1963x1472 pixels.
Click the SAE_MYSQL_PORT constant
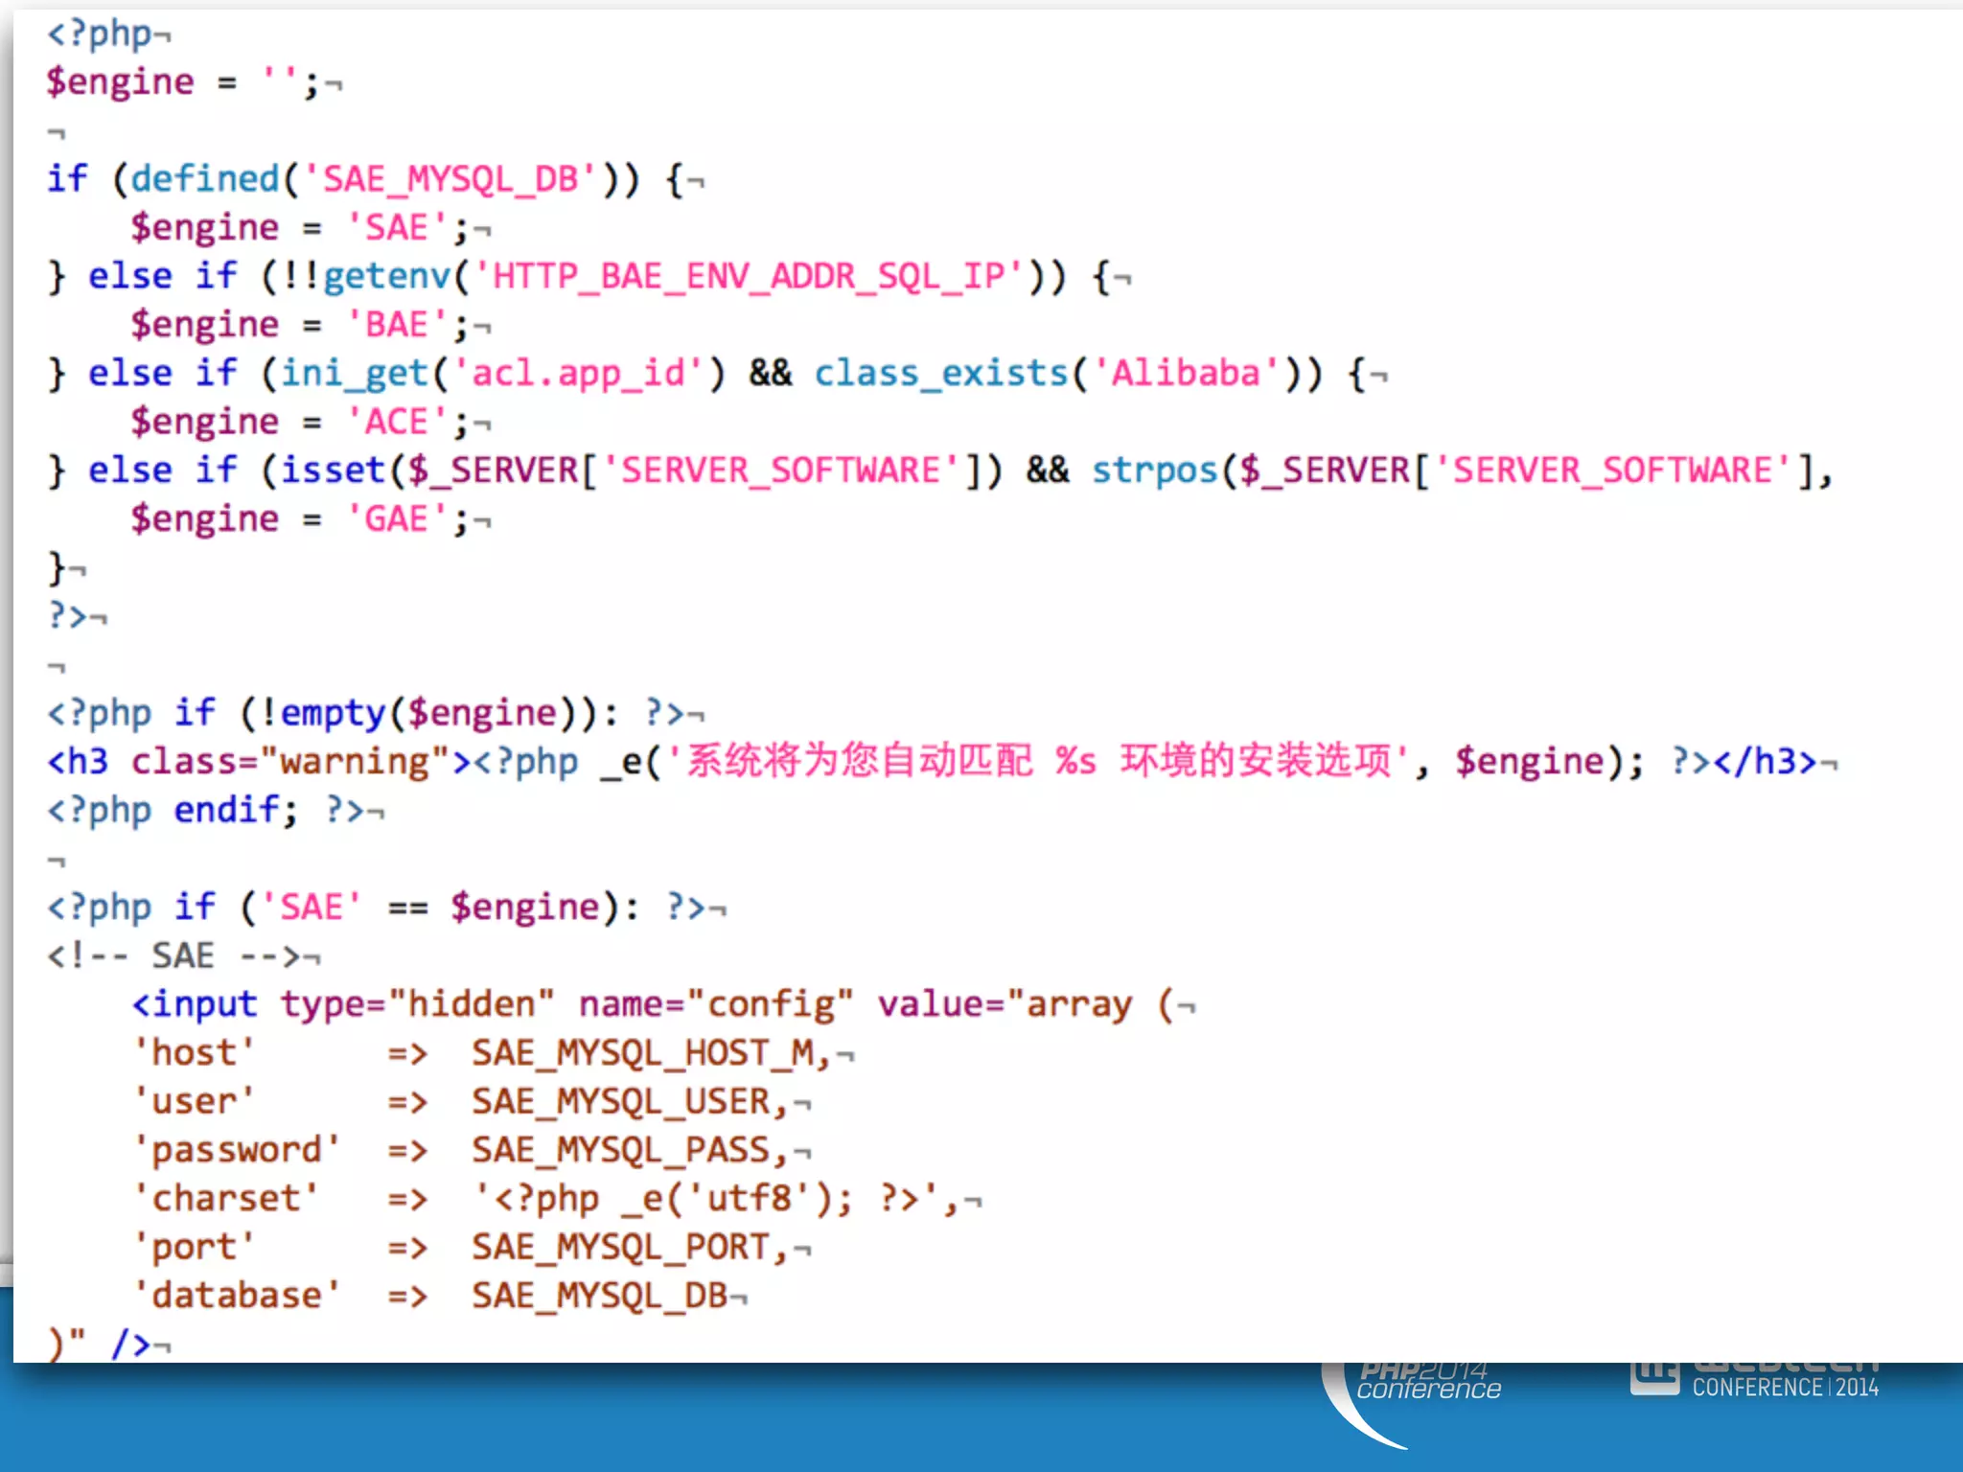point(621,1246)
